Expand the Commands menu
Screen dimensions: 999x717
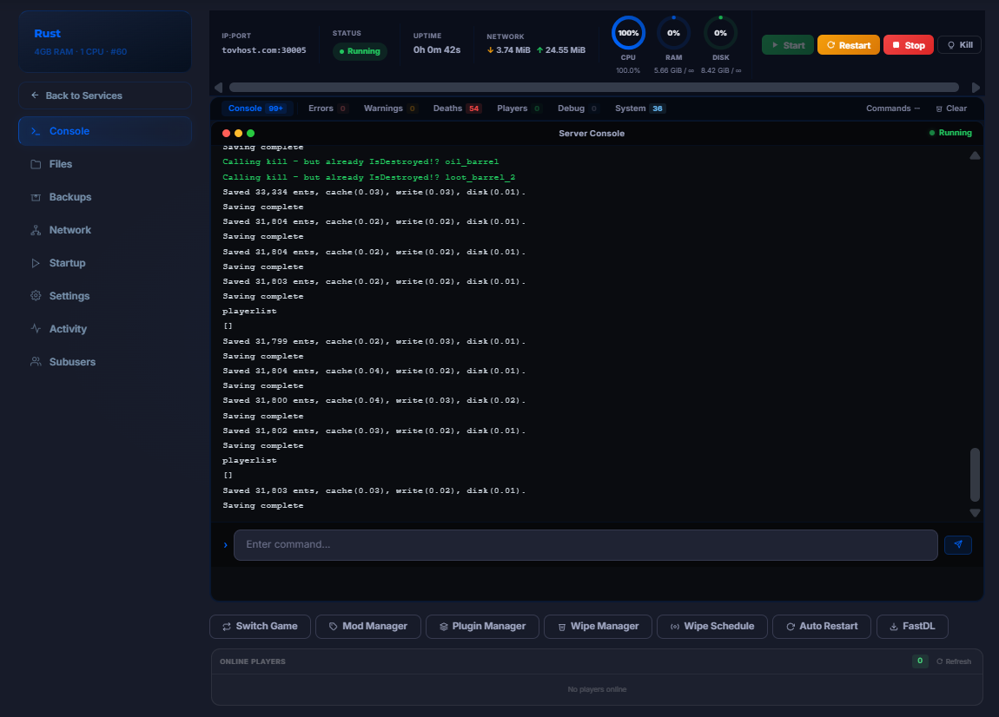pos(892,109)
